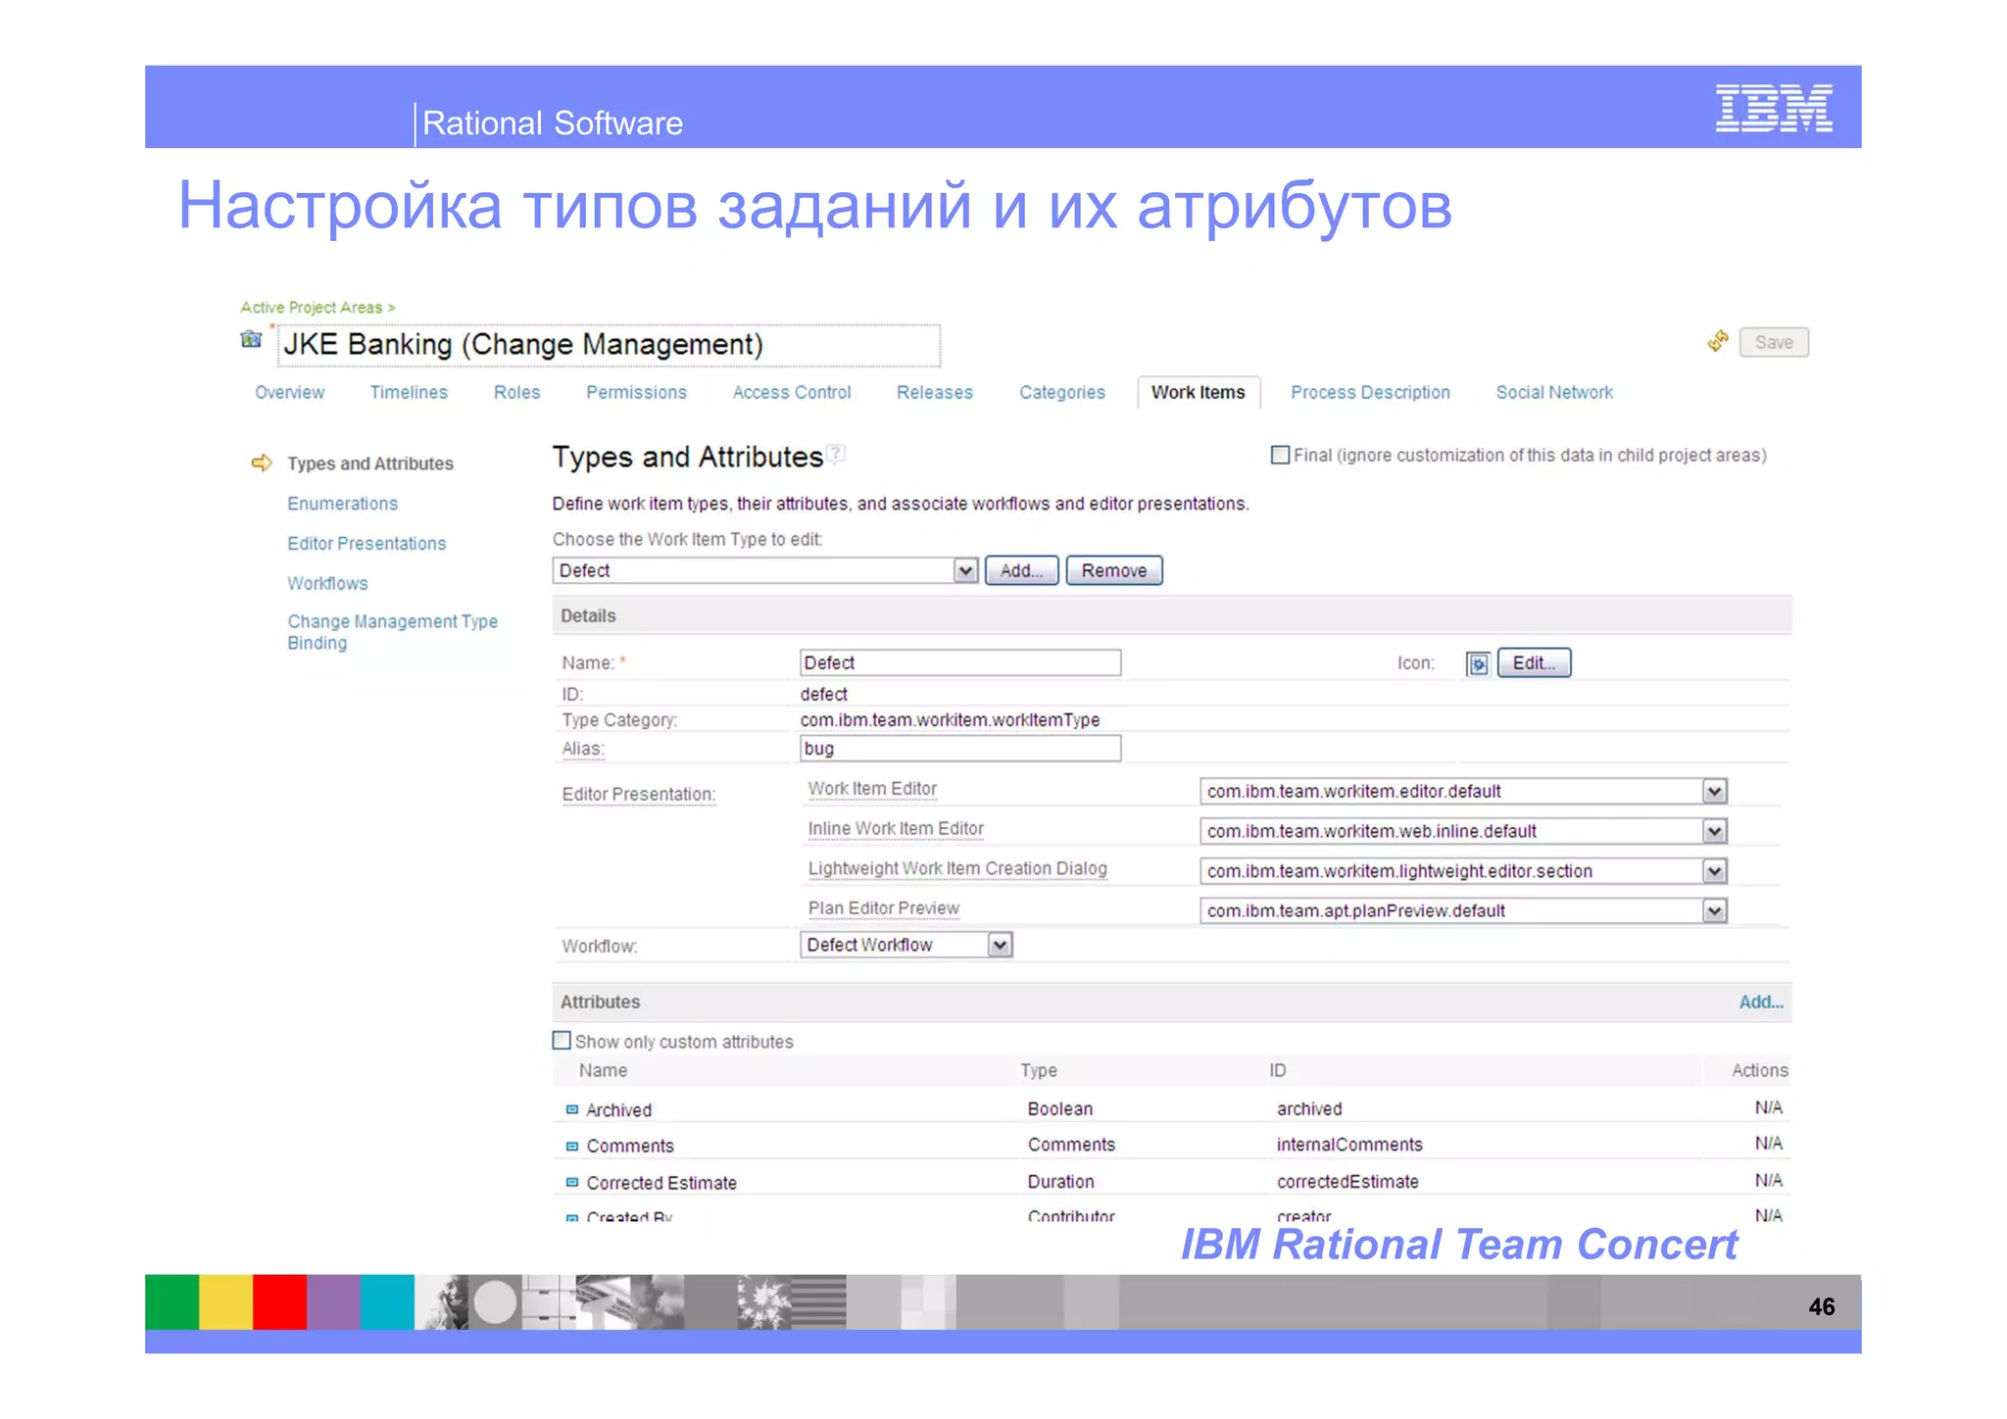This screenshot has width=2007, height=1419.
Task: Click the project area icon beside JKE Banking
Action: (x=251, y=339)
